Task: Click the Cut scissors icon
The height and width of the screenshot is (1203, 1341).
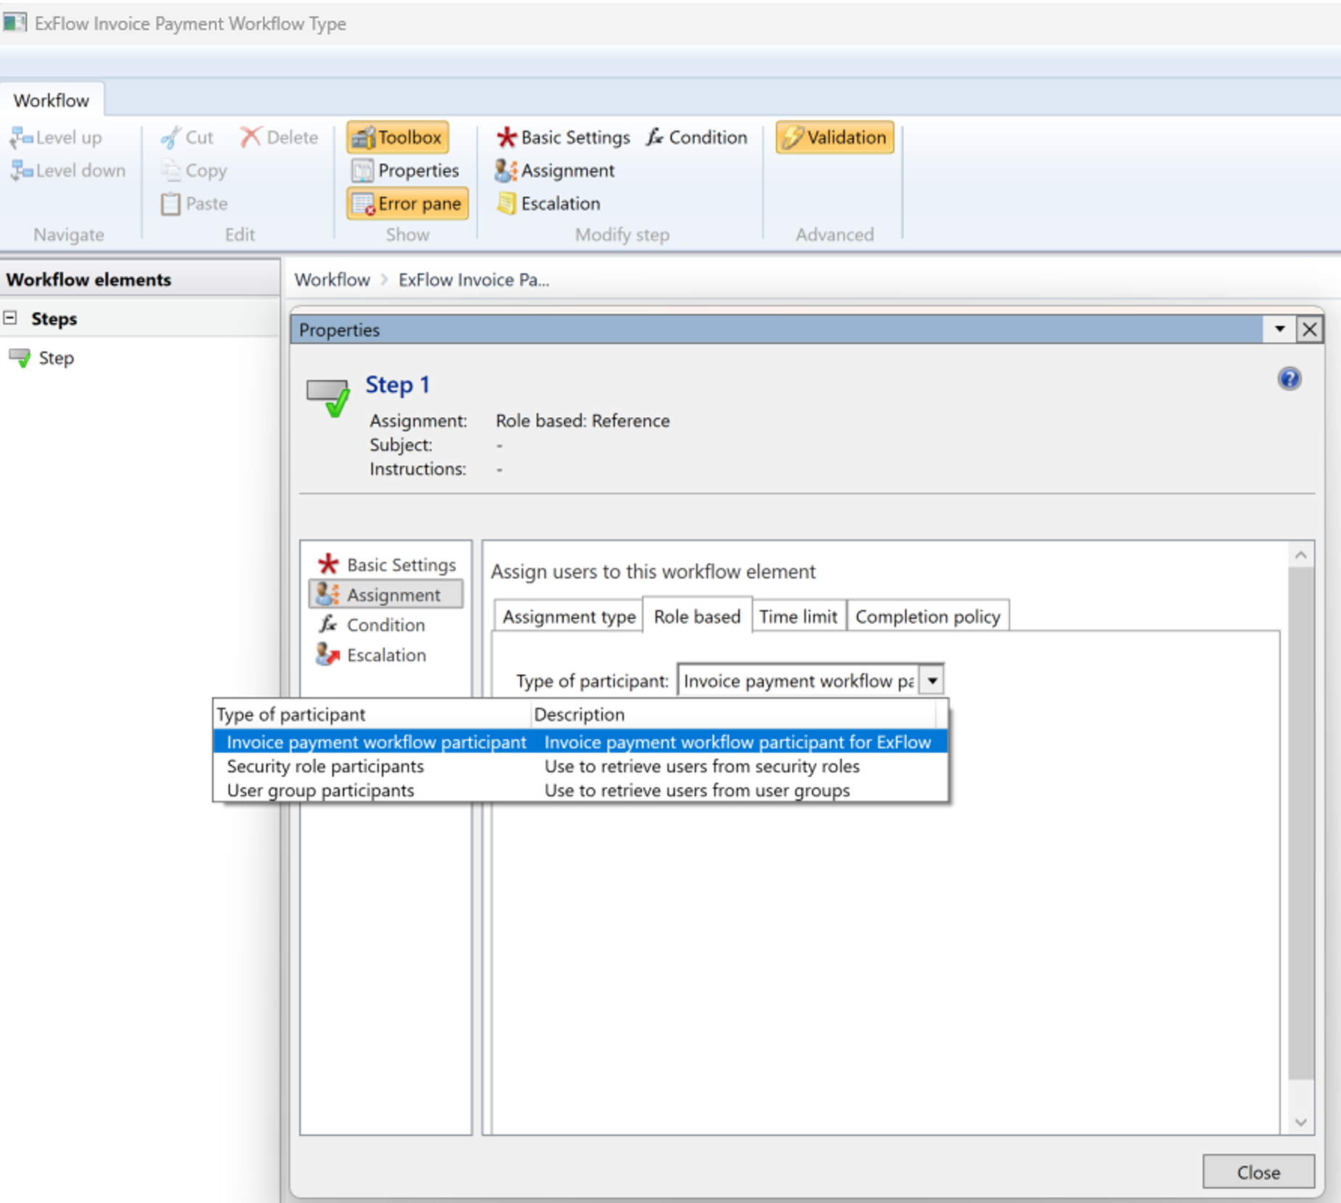Action: tap(171, 137)
